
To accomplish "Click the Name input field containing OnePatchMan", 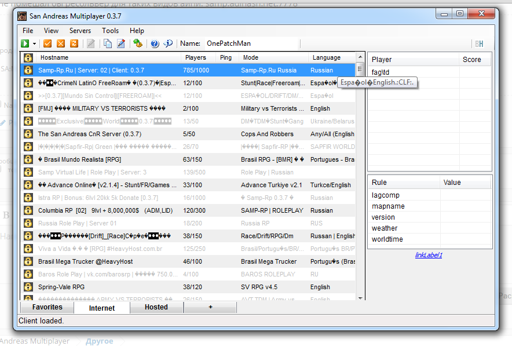I will point(253,43).
